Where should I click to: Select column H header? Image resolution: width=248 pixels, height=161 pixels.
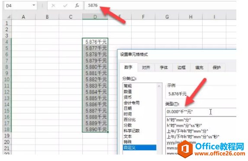[x=190, y=17]
